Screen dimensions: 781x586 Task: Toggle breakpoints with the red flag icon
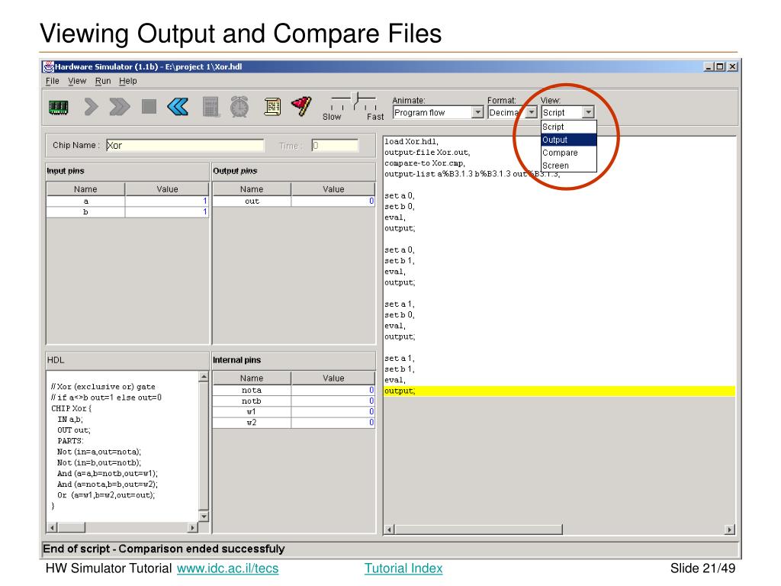[301, 106]
